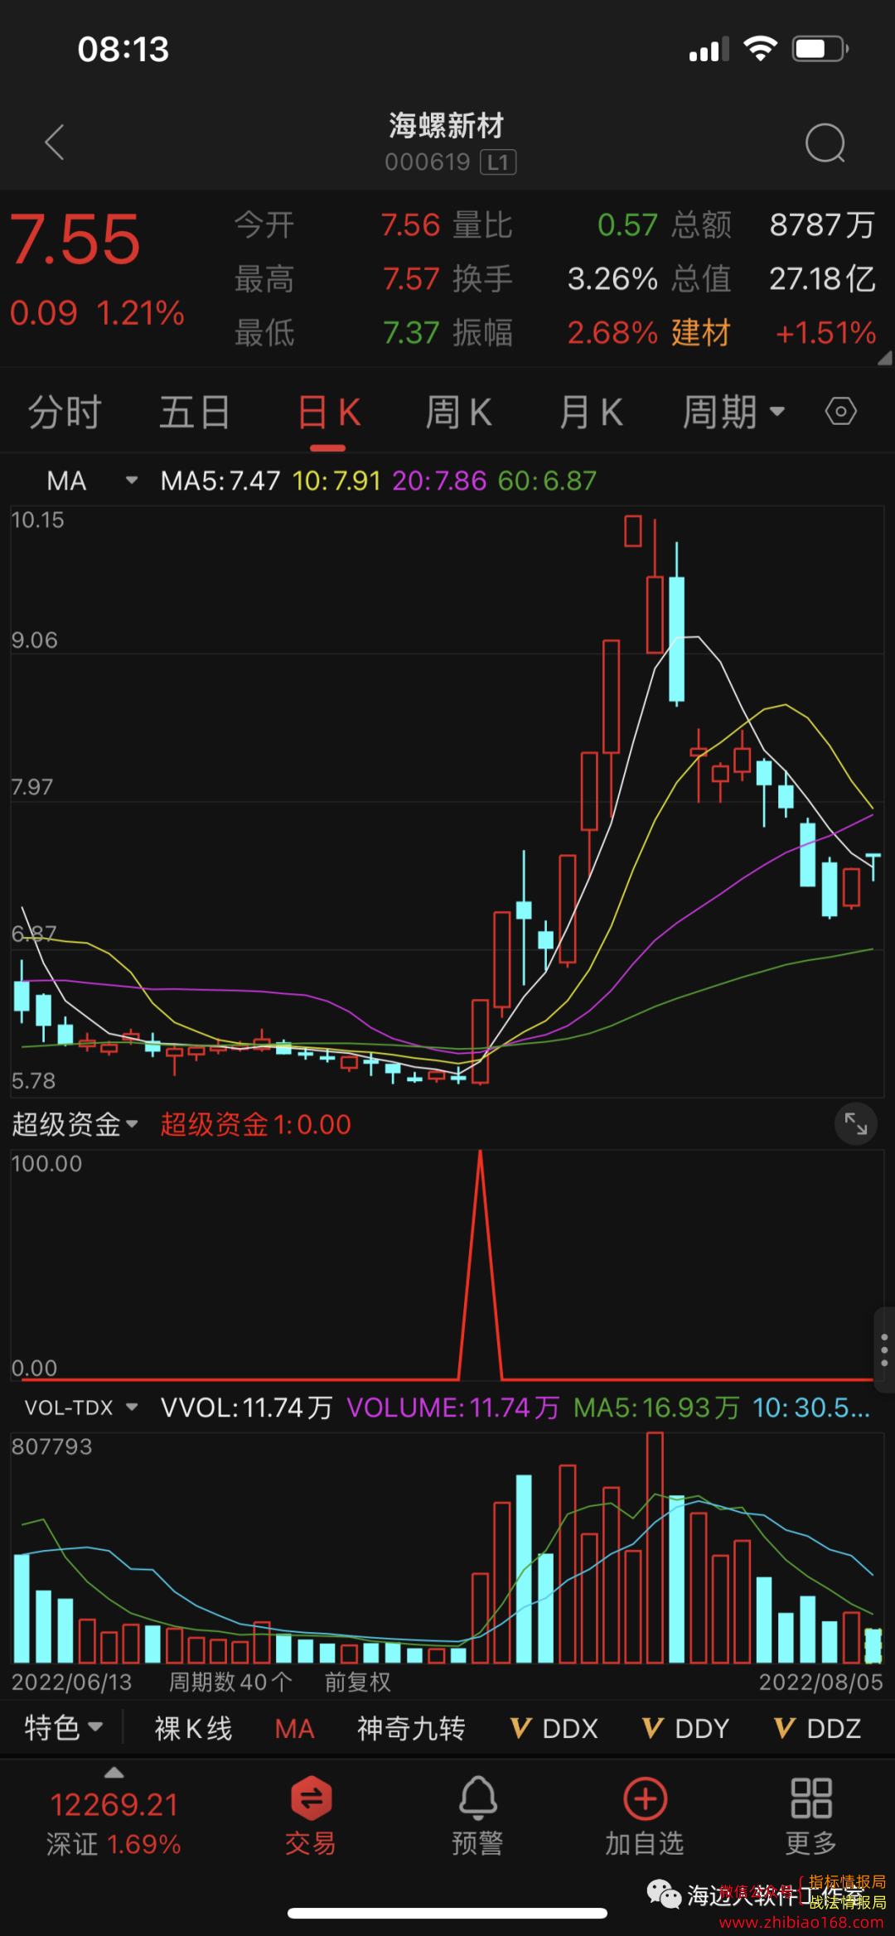Tap VOLUME:11.74万 label
The height and width of the screenshot is (1936, 895).
[x=453, y=1407]
